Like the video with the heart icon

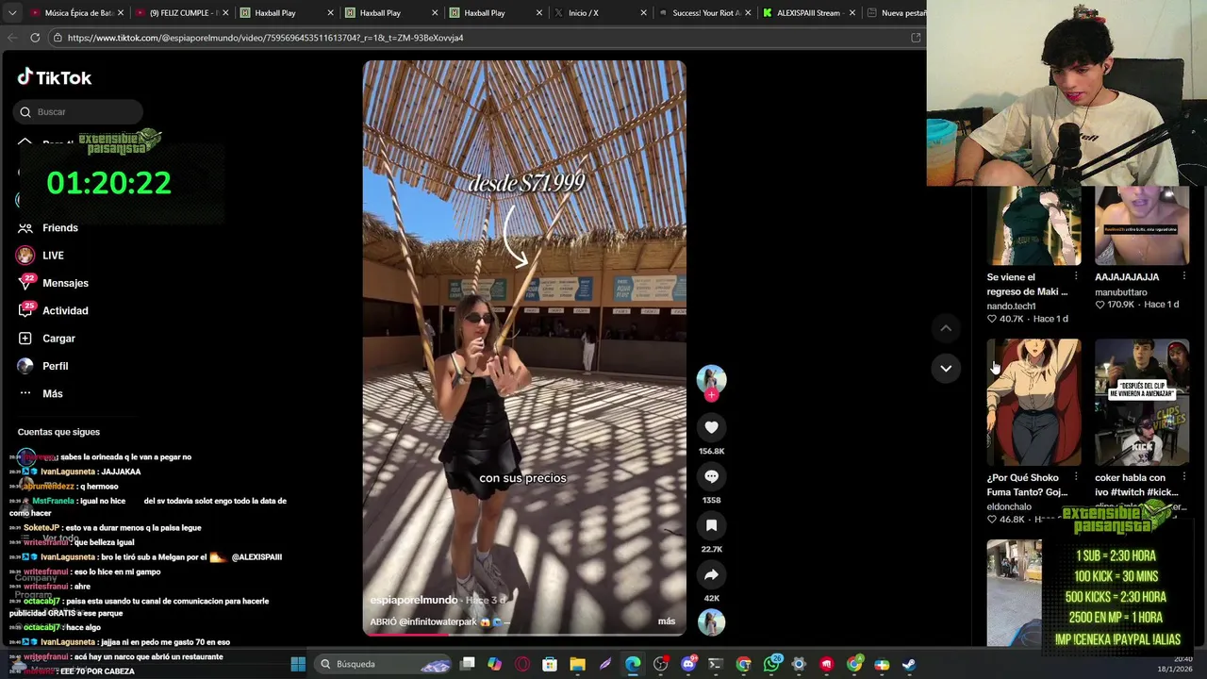point(711,427)
